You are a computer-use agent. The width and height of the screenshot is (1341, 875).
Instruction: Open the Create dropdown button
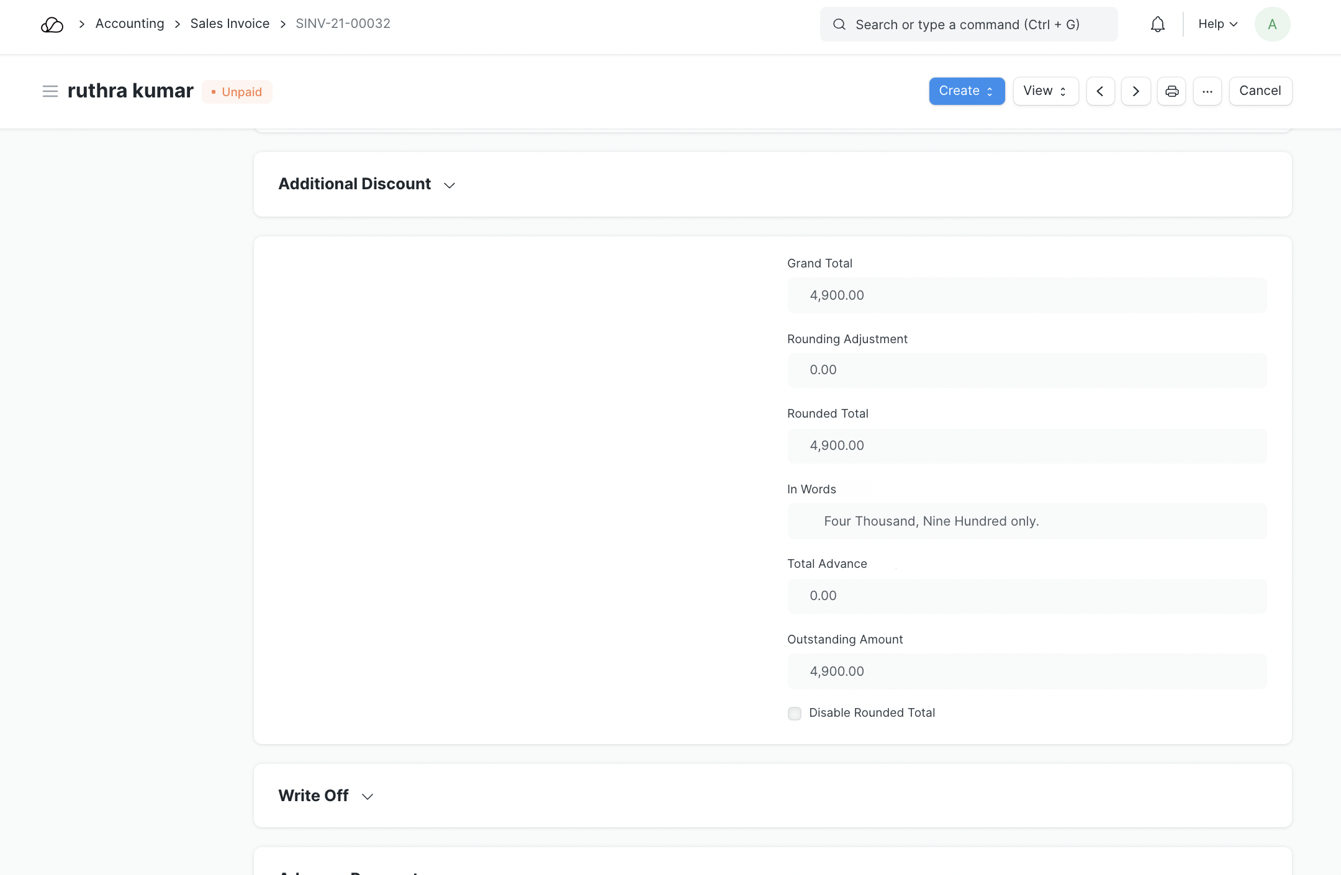point(966,91)
